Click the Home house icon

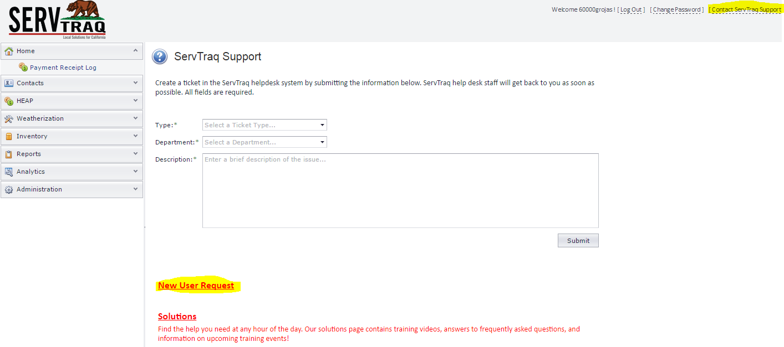pyautogui.click(x=9, y=51)
